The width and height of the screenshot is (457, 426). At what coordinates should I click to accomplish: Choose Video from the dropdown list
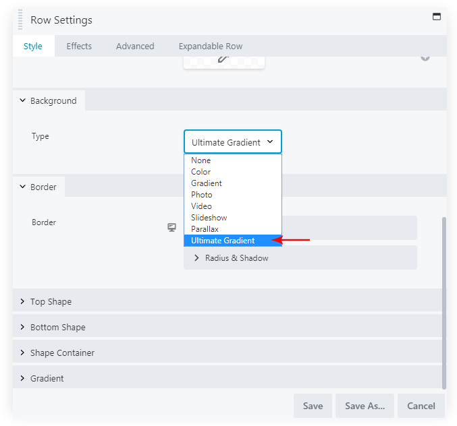click(x=202, y=206)
